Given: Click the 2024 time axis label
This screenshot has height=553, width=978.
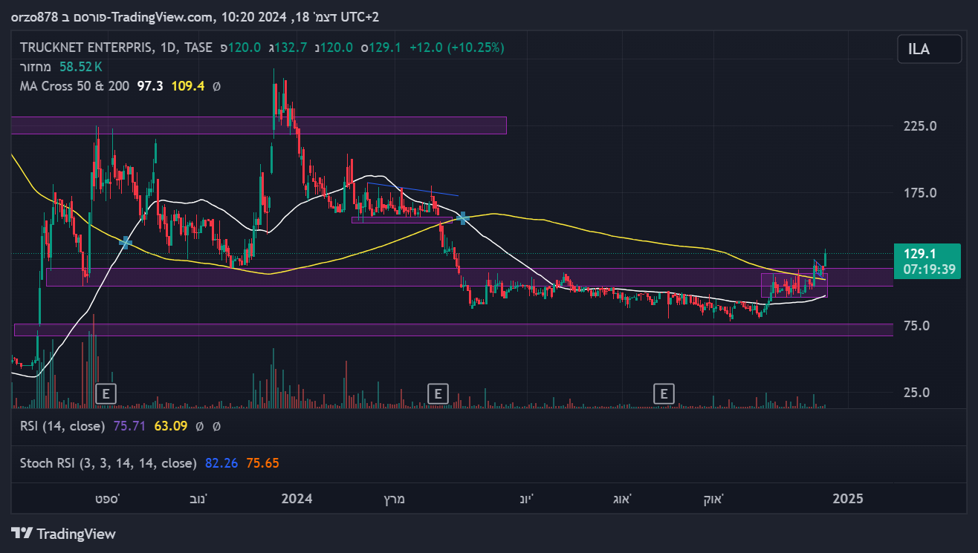Looking at the screenshot, I should [x=297, y=499].
